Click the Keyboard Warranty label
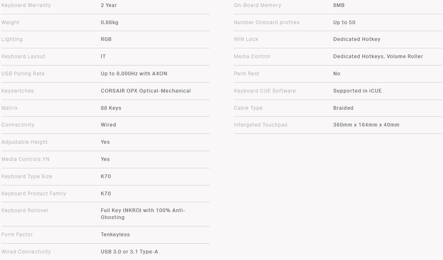 coord(26,5)
